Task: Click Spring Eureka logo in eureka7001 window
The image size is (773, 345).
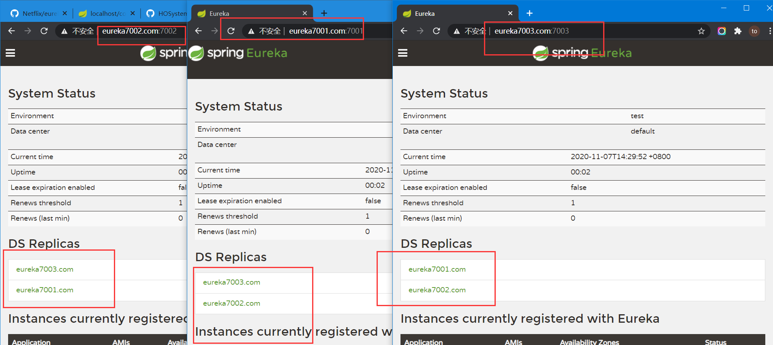Action: [x=238, y=53]
